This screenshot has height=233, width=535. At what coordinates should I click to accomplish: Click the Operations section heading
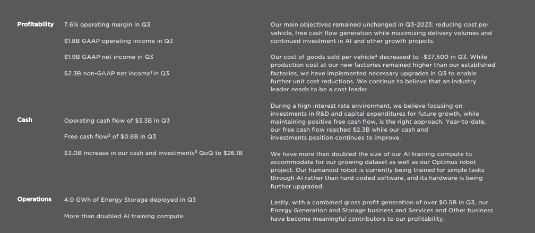tap(34, 199)
